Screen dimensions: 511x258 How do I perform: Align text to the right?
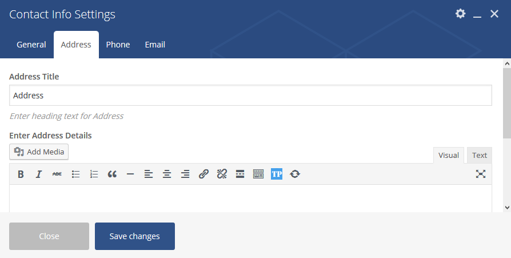[x=185, y=174]
